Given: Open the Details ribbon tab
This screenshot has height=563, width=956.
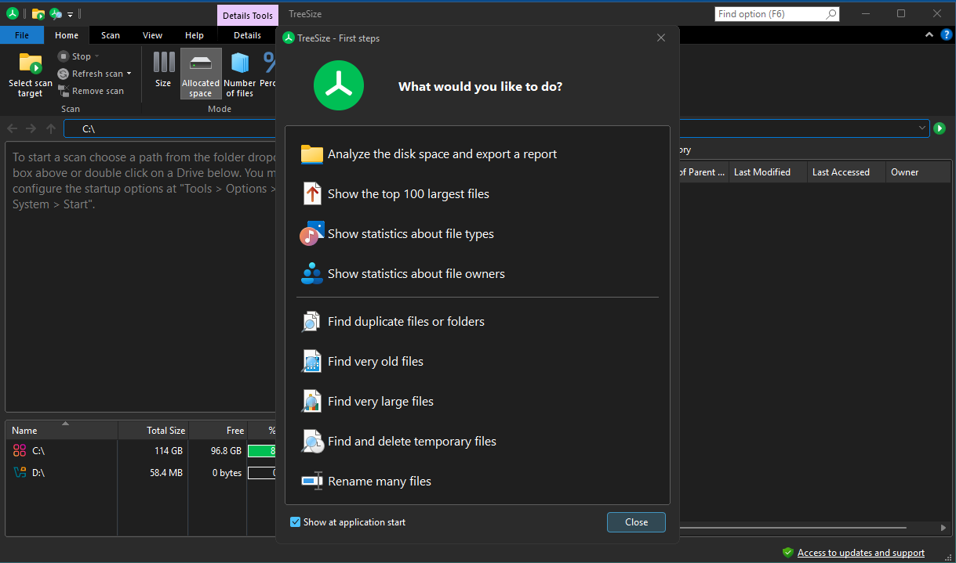Looking at the screenshot, I should (x=247, y=35).
